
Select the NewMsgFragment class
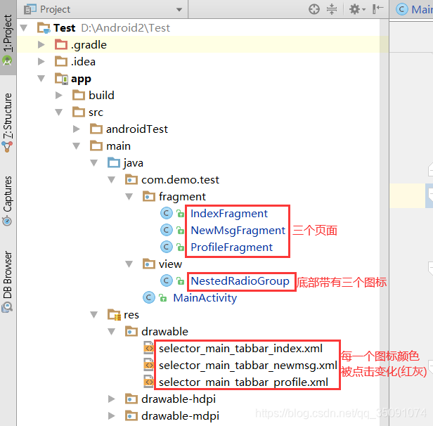pyautogui.click(x=238, y=231)
